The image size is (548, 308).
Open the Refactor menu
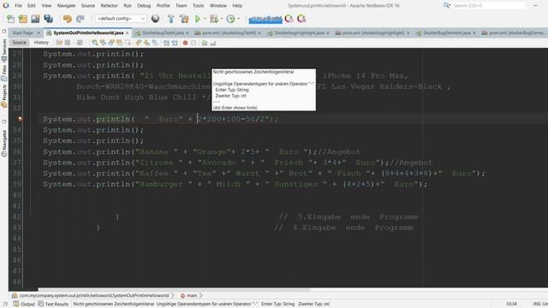109,6
